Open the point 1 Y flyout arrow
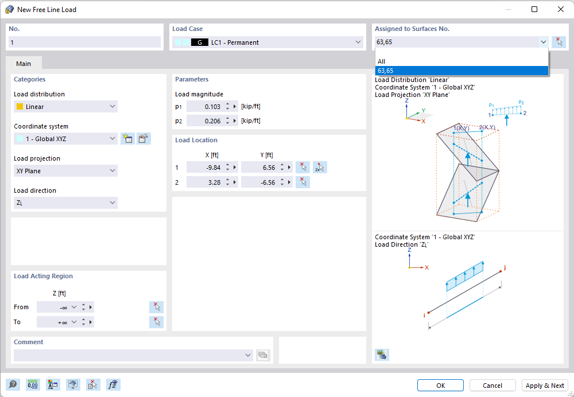 289,168
